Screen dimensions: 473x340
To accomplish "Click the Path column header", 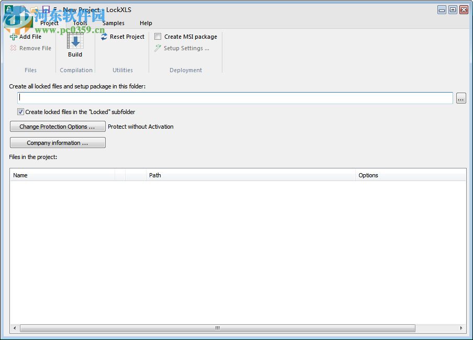I will pos(251,175).
